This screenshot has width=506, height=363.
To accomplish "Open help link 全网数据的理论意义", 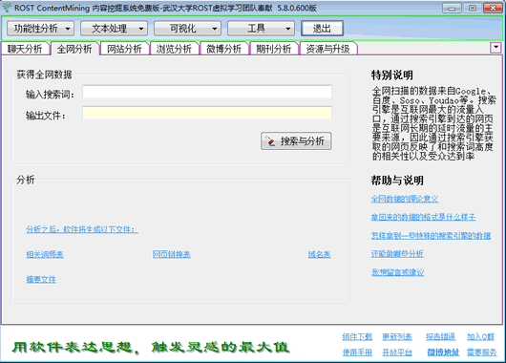I will click(405, 199).
